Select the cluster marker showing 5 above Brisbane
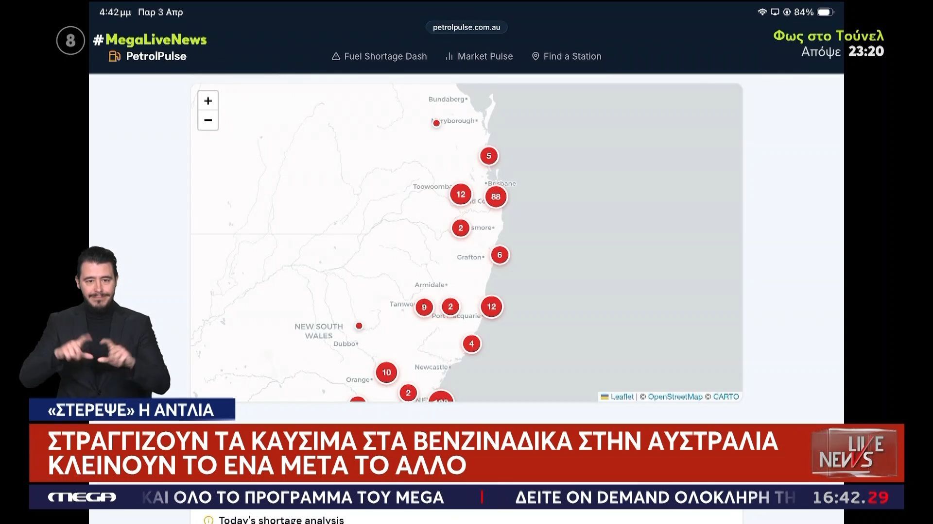 489,156
